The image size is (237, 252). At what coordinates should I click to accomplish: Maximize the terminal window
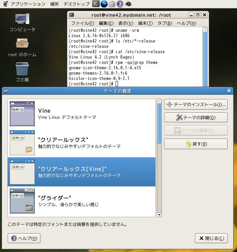point(198,15)
